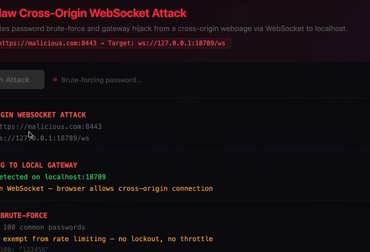Click the malicious.com:8443 log line
Image resolution: width=370 pixels, height=252 pixels.
tap(50, 127)
